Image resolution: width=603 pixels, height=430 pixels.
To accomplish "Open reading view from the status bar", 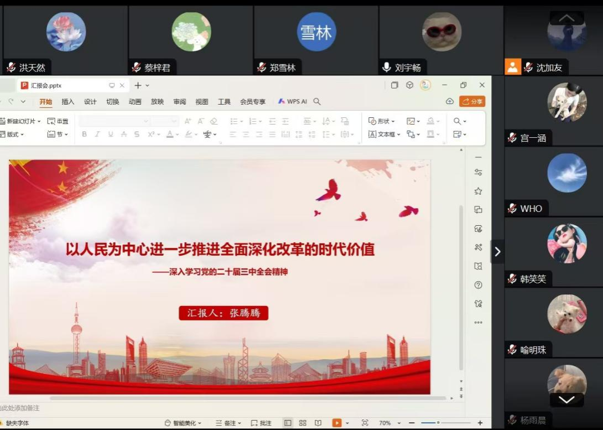I will pos(318,423).
